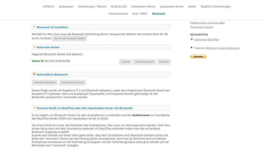Switch to the Squeezebox Server tab
Screen dimensions: 267x150
(172, 7)
